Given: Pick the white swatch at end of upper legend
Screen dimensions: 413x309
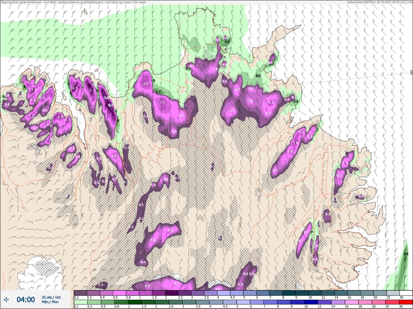Looking at the screenshot, I should coord(406,293).
